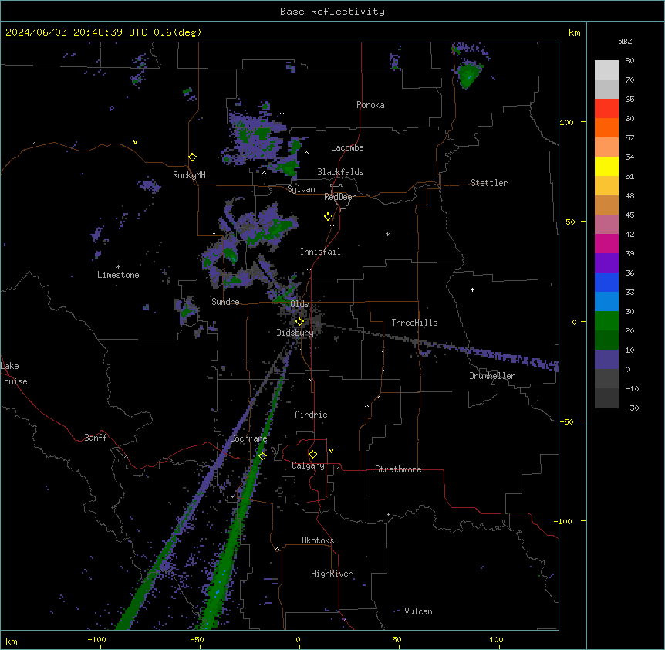Click the ThreeHills town label
Screen dimensions: 665x650
(414, 323)
